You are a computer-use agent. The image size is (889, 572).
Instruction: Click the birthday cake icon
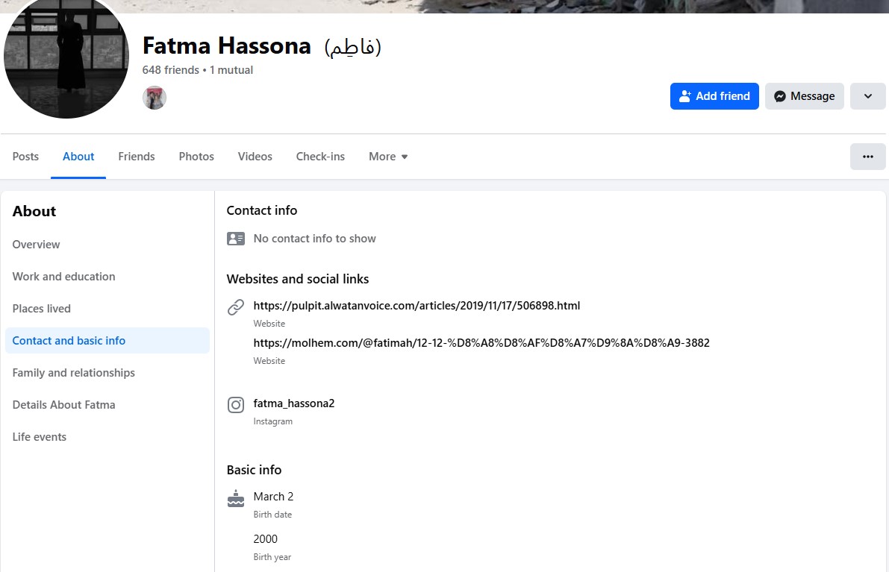click(236, 498)
